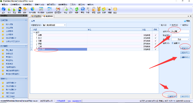Toggle the 启用(V) enable checkbox
Image resolution: width=193 pixels, height=103 pixels.
[x=173, y=43]
